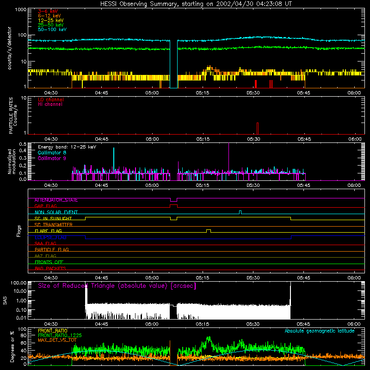Click the 0.5 tick on the modulation axis

pos(23,144)
